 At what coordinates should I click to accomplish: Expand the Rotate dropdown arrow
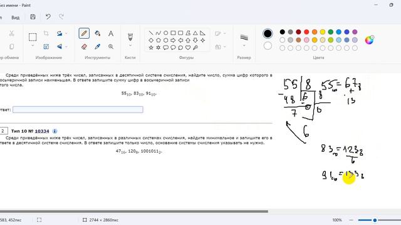coord(66,33)
